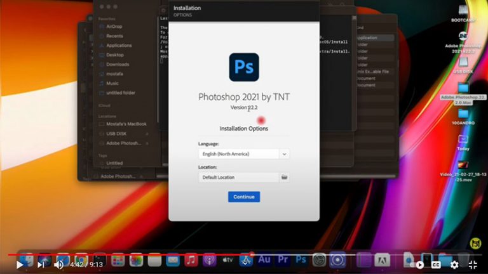Select the 100ANDRO folder on desktop
Image resolution: width=488 pixels, height=274 pixels.
463,117
